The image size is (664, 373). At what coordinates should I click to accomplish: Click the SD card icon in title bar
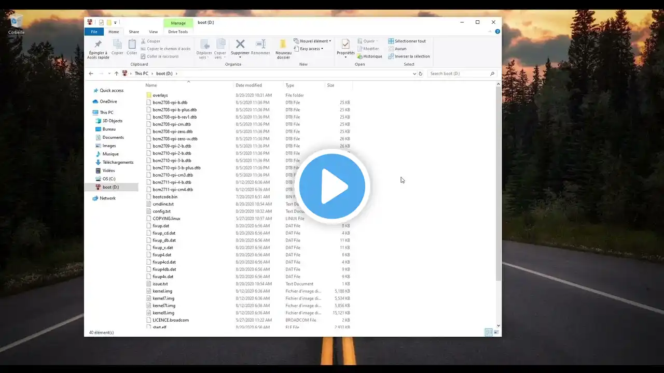(90, 22)
